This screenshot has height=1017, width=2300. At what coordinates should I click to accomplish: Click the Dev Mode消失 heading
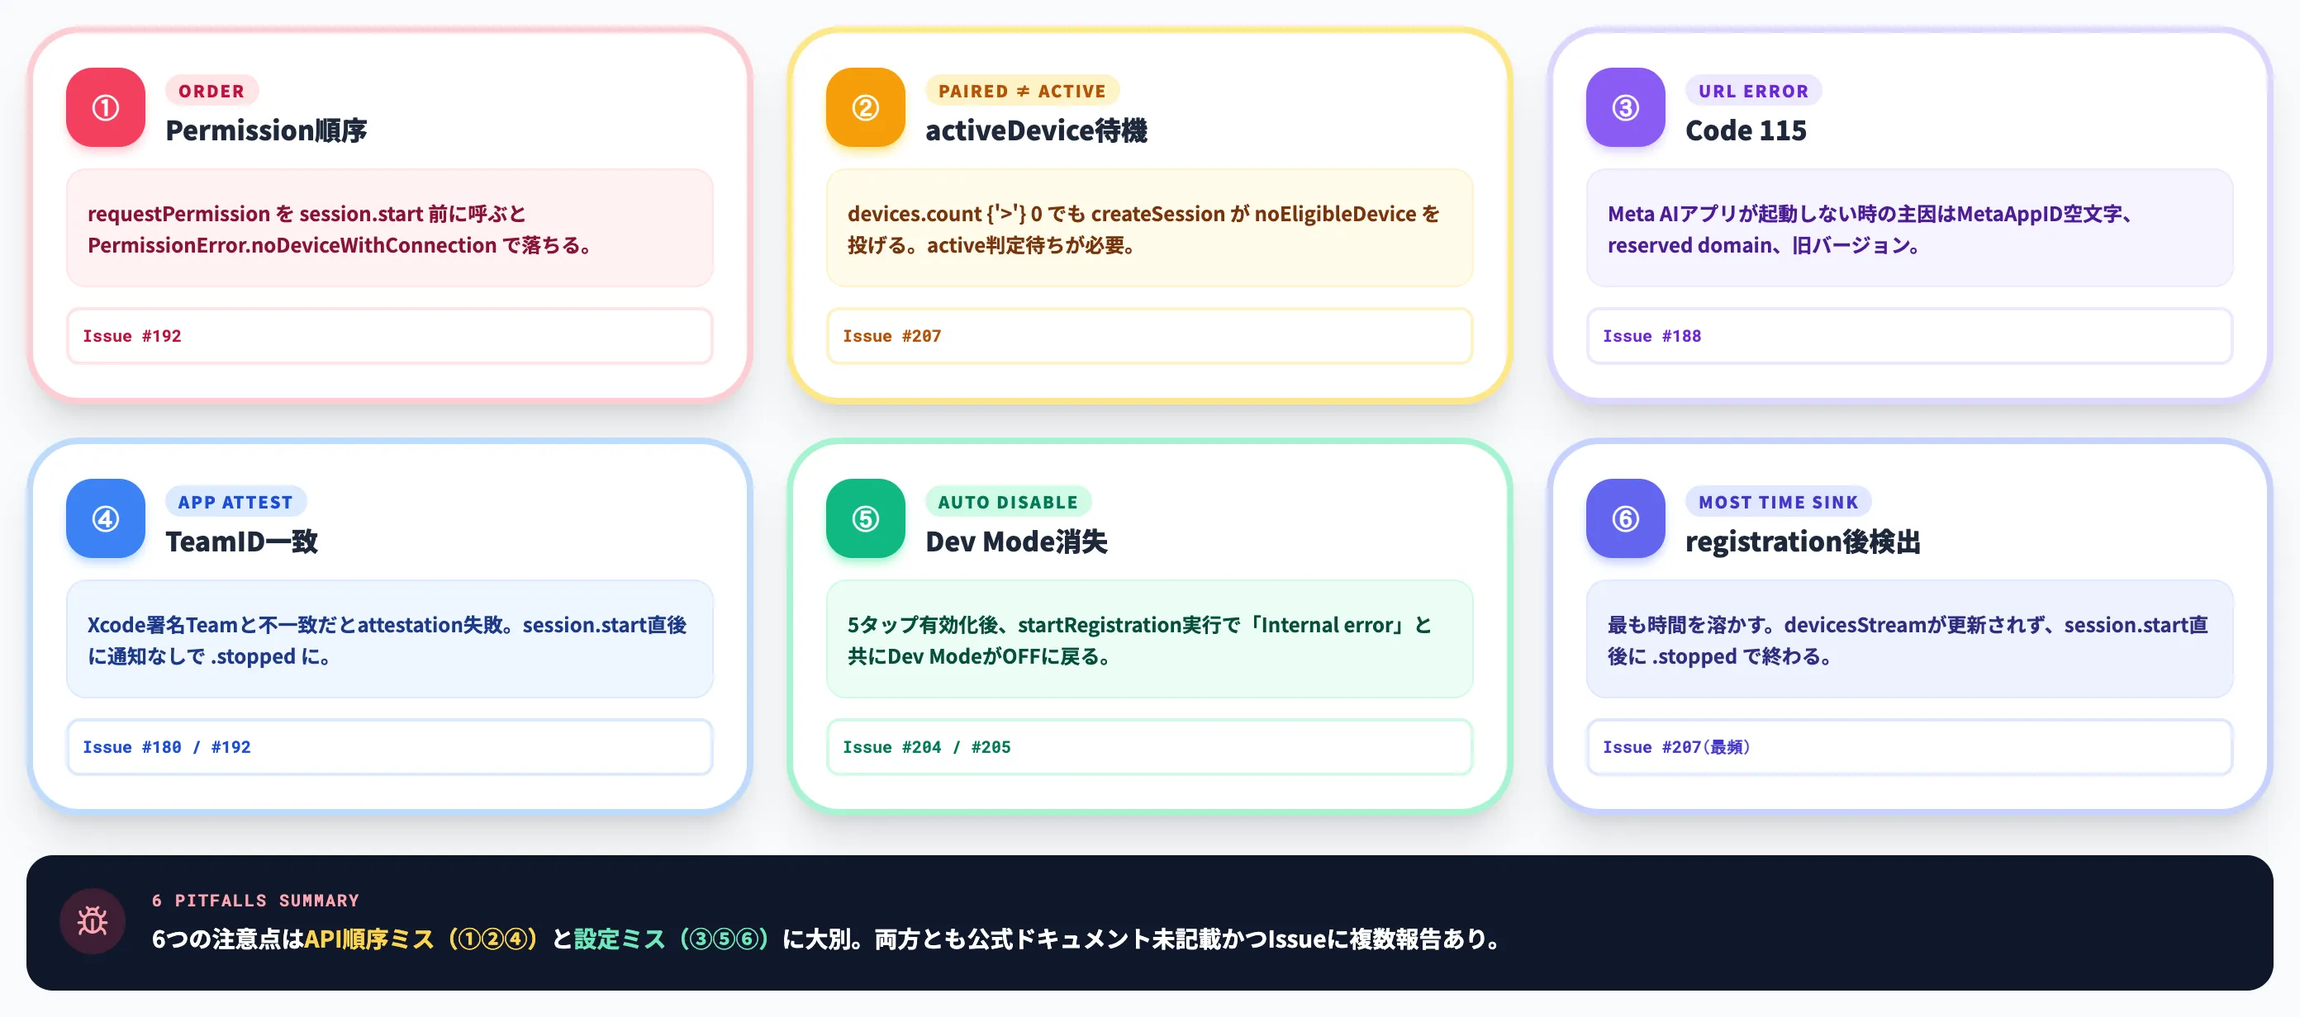[x=1016, y=542]
